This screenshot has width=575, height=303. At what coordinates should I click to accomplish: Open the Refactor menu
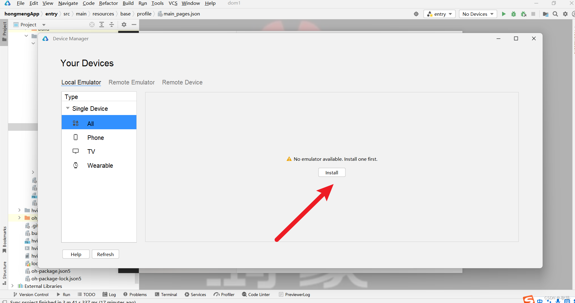[108, 3]
